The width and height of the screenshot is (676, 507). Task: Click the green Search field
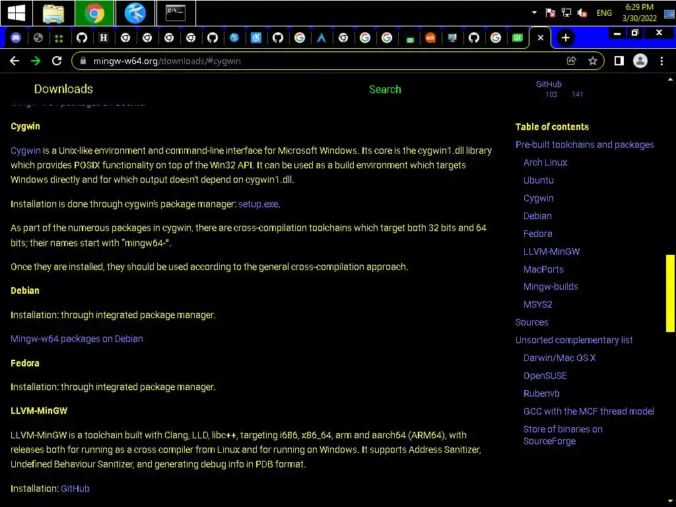[x=385, y=89]
